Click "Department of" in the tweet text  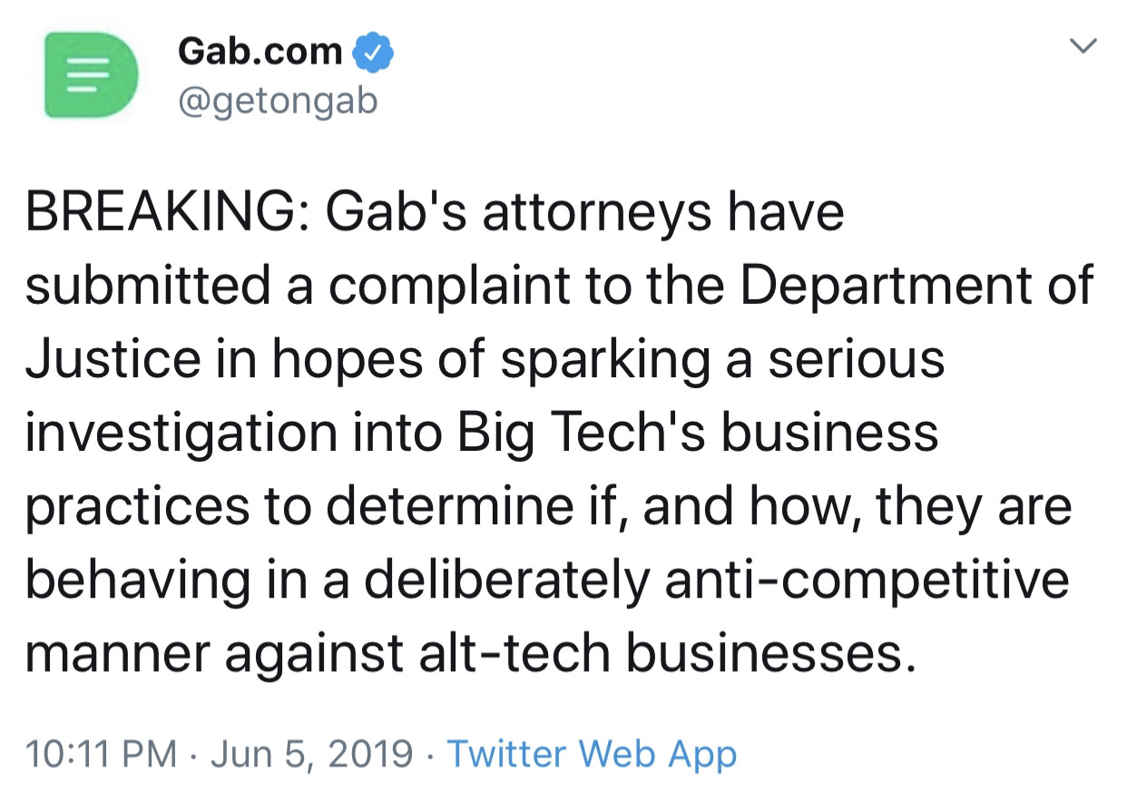(x=916, y=286)
